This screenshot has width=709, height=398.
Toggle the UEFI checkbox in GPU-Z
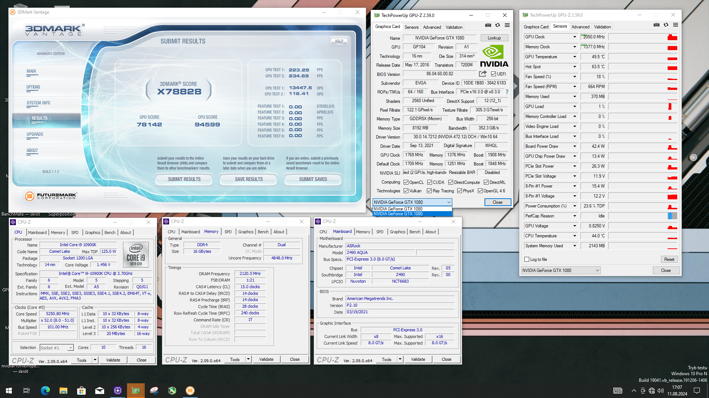tap(493, 74)
